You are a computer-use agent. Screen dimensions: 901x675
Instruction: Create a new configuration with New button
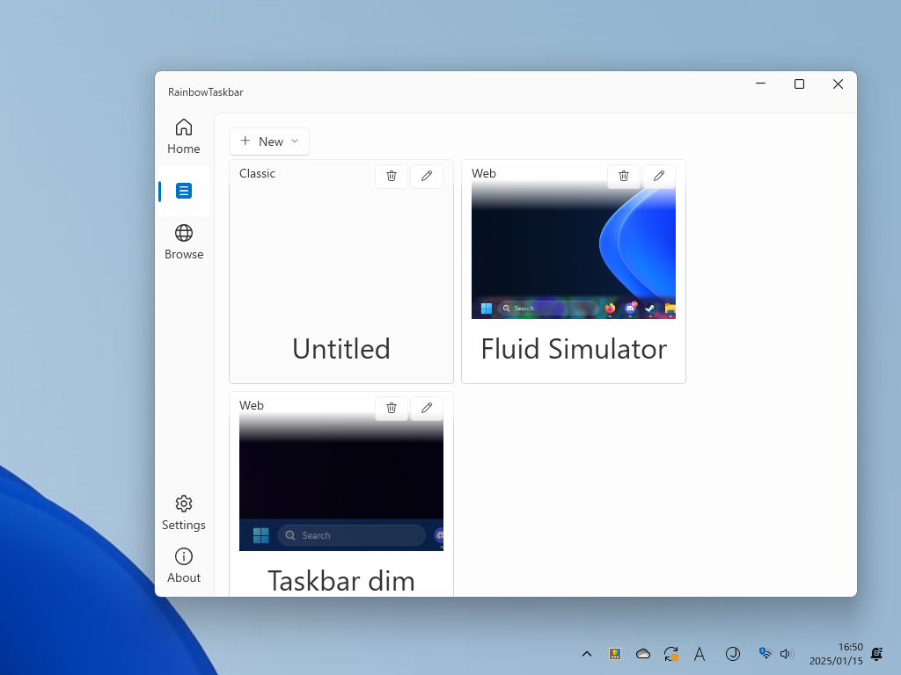pos(262,142)
